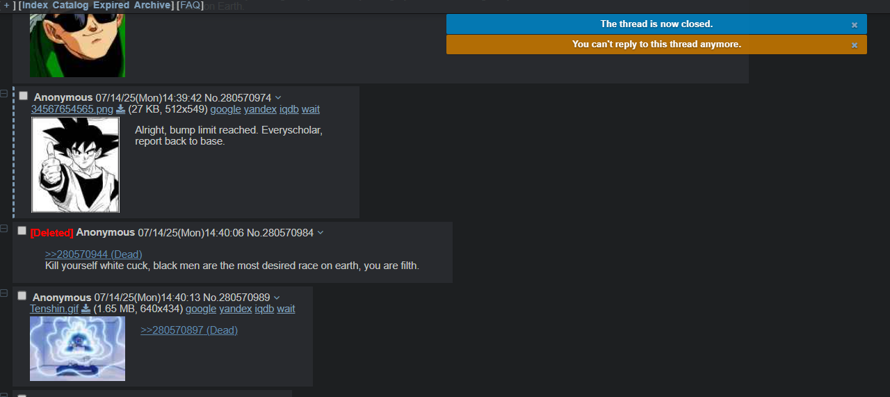Follow the >>280570944 (Dead) quote link
890x397 pixels.
(x=93, y=254)
